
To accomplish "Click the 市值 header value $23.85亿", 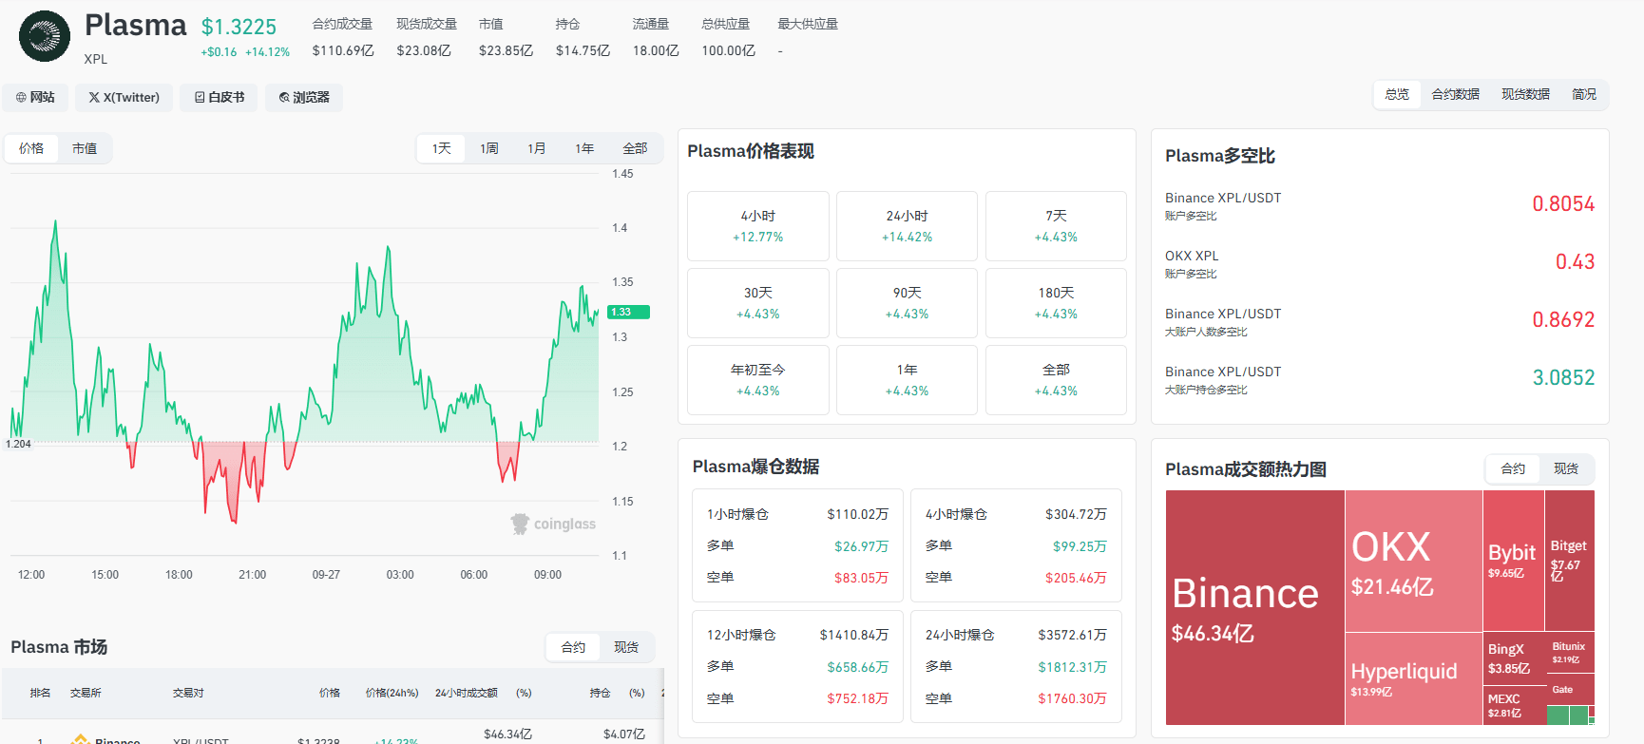I will [506, 50].
